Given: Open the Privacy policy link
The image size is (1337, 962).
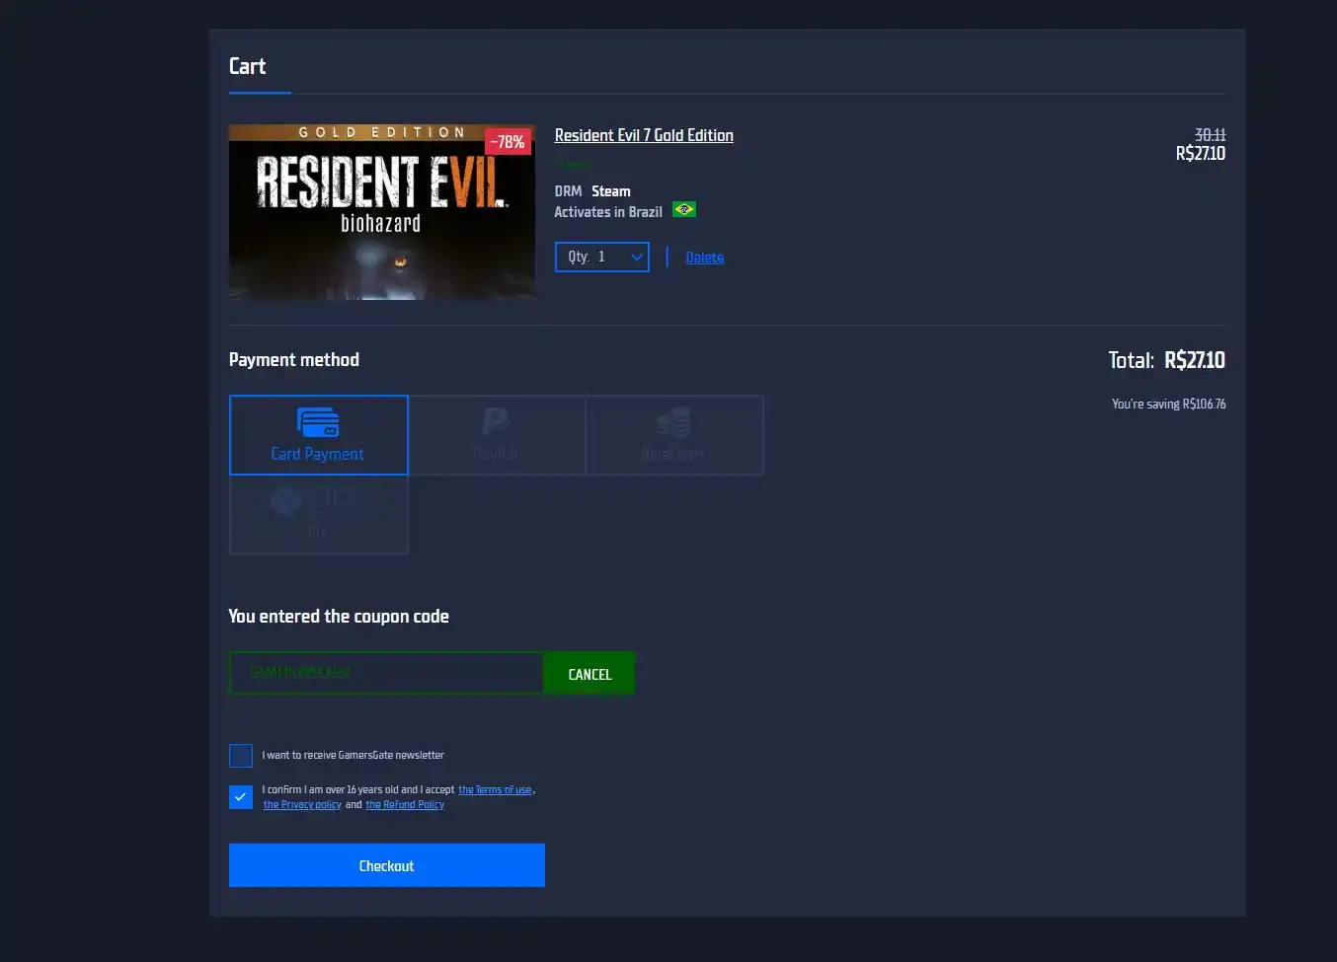Looking at the screenshot, I should pyautogui.click(x=302, y=805).
